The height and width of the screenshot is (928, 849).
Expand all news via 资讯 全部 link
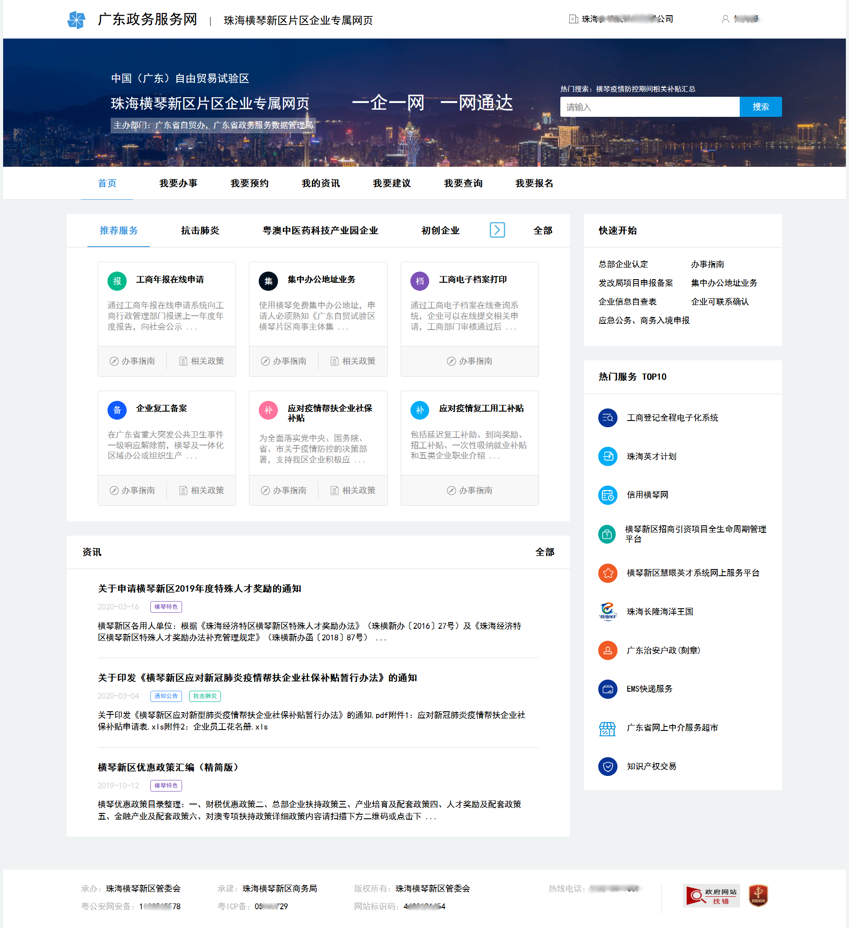coord(544,552)
